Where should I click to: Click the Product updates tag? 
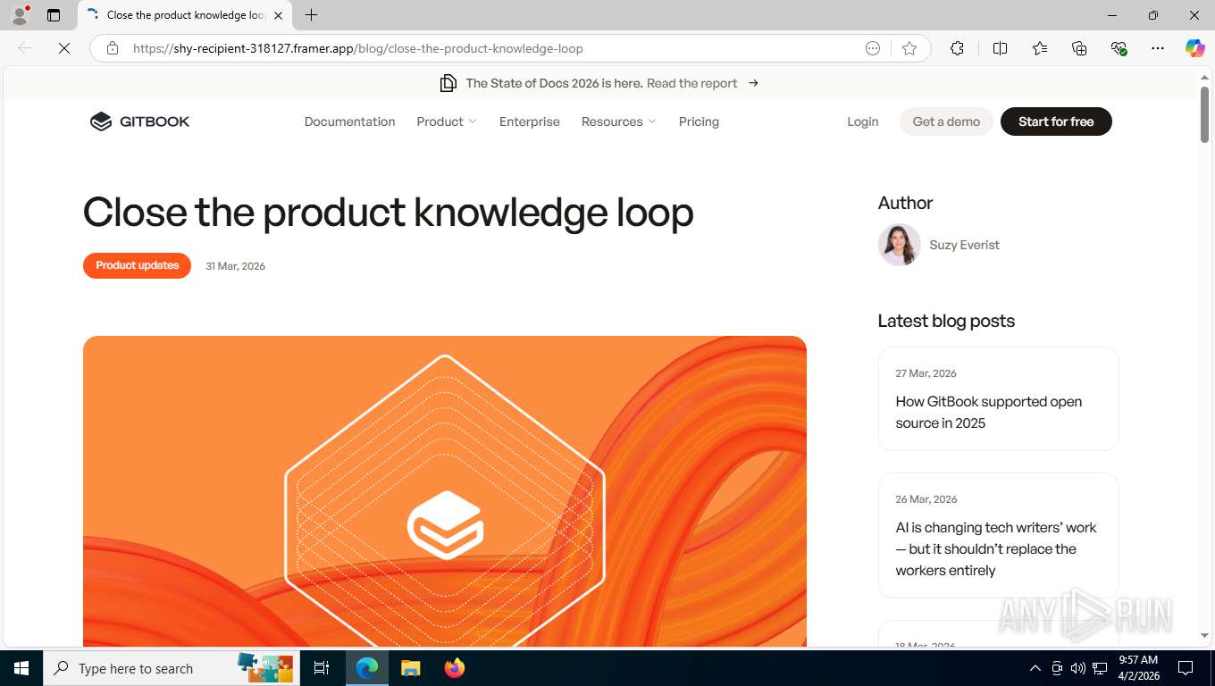tap(137, 265)
